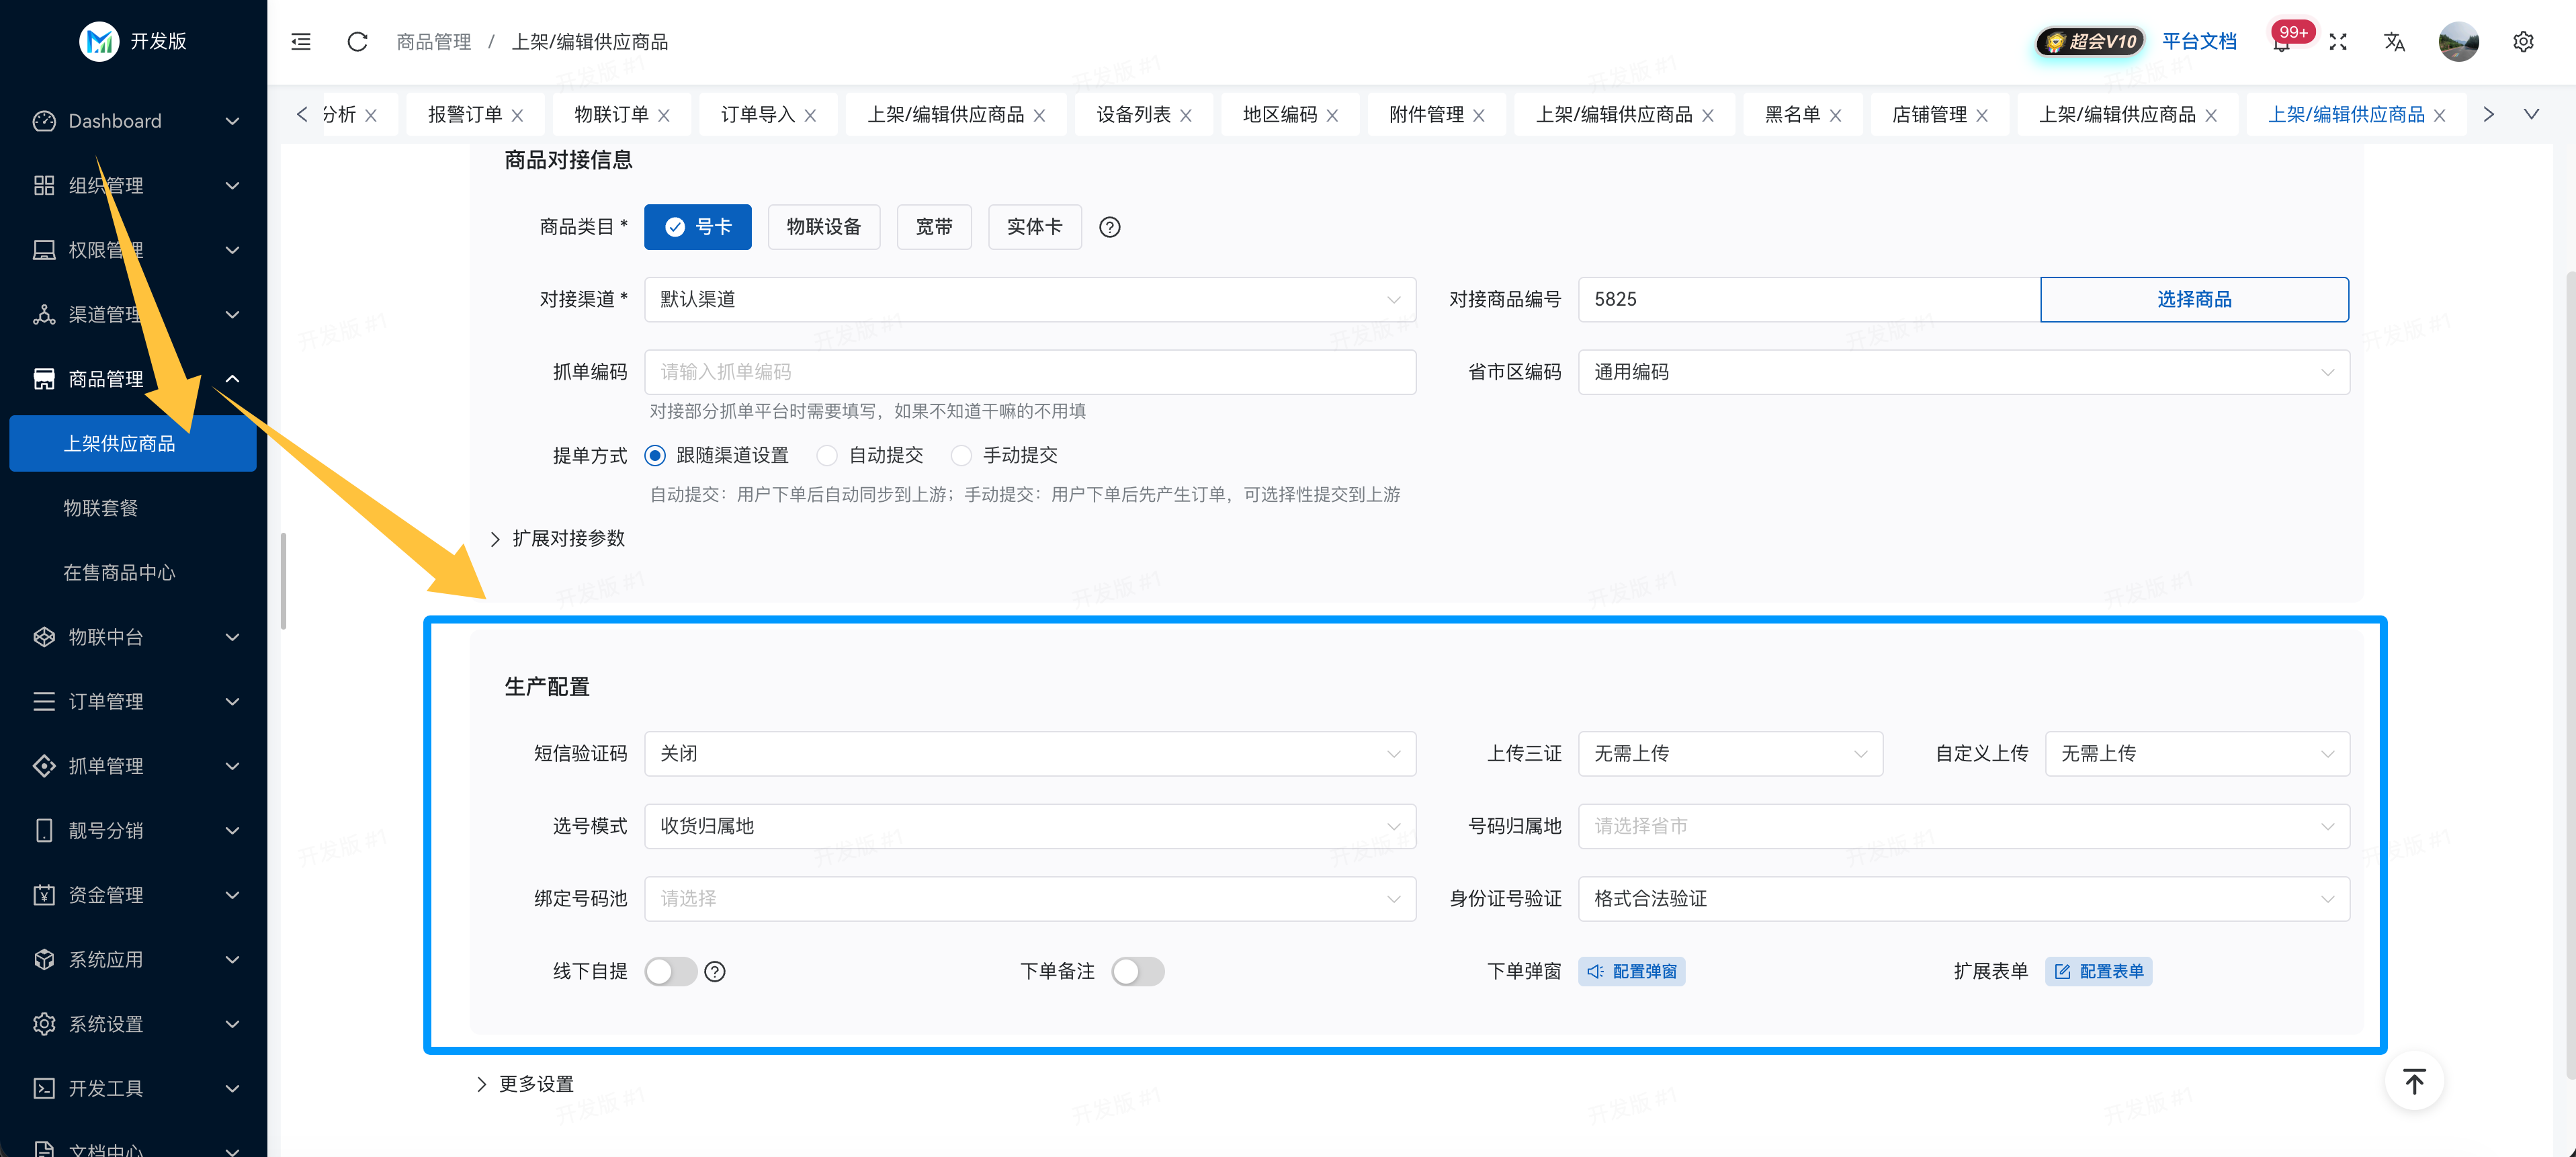Open the 身份证号验证 dropdown
The image size is (2576, 1157).
pyautogui.click(x=1963, y=899)
